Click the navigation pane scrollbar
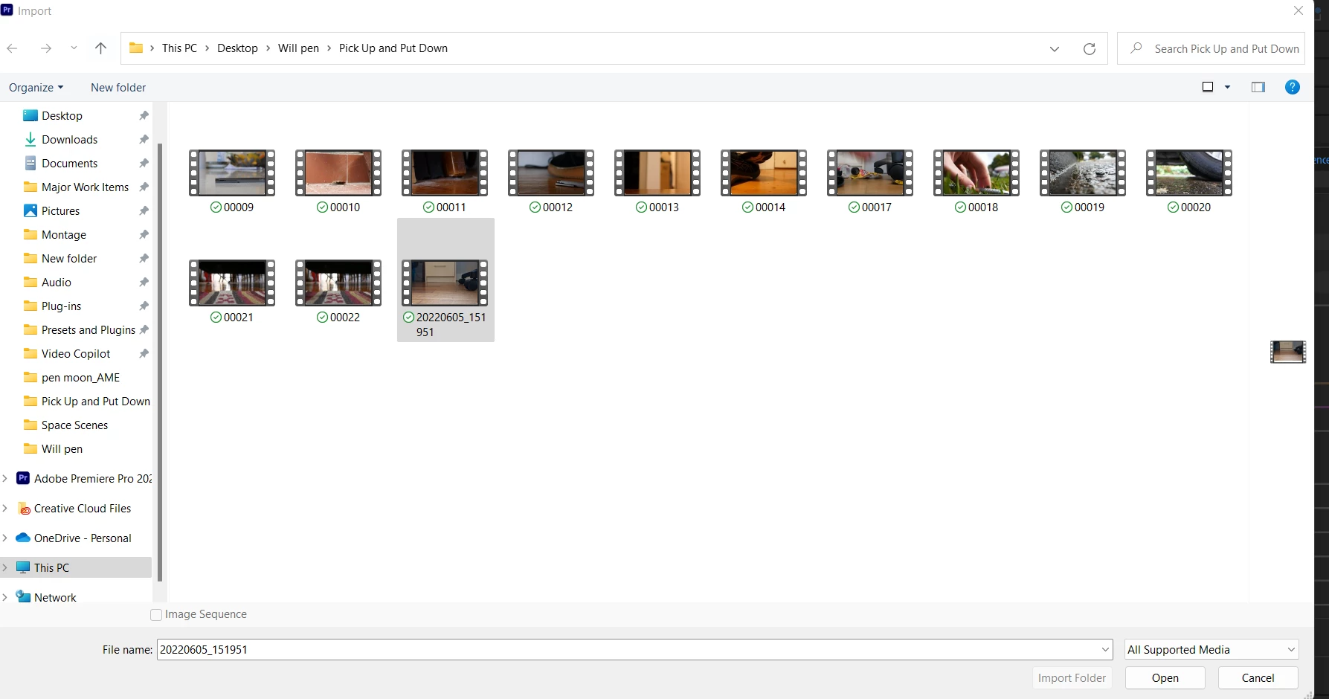This screenshot has width=1329, height=699. [x=159, y=362]
